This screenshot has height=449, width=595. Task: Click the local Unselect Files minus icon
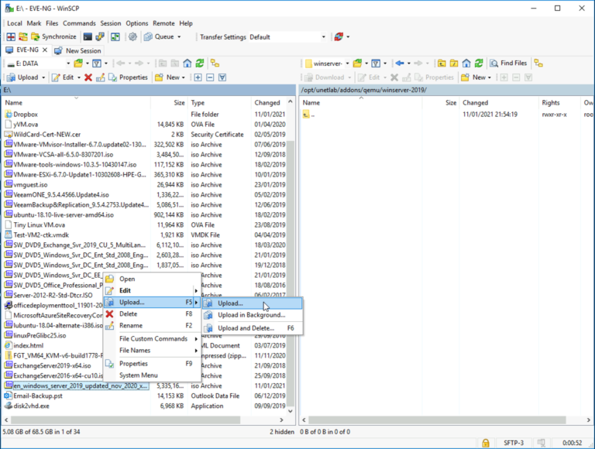[x=210, y=77]
